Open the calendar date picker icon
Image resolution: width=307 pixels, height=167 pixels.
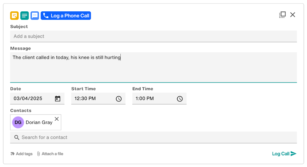57,99
